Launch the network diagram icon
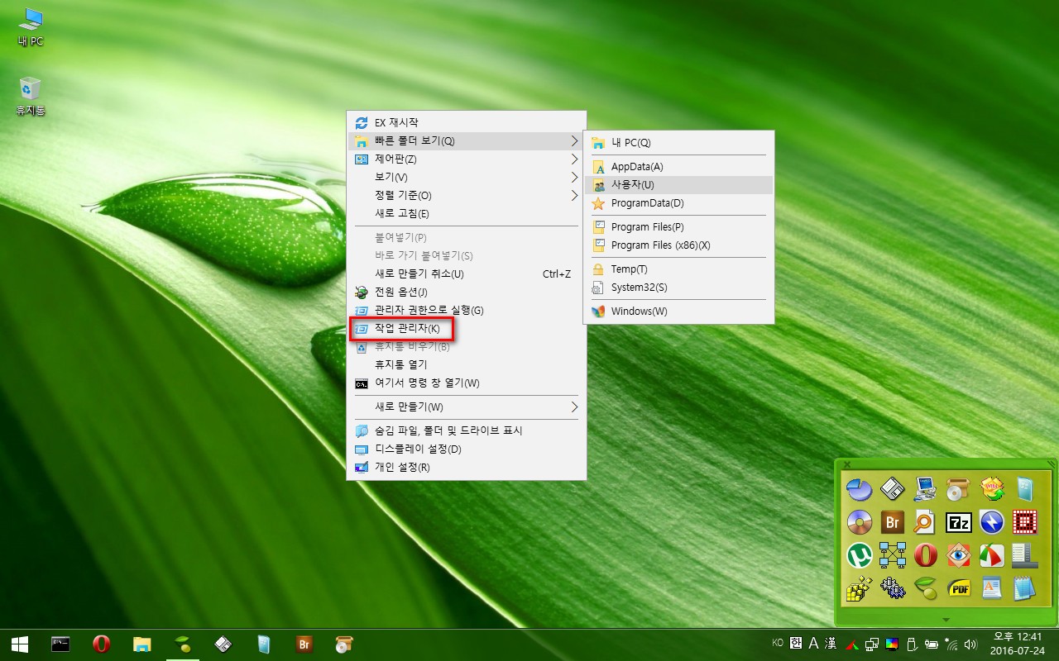The image size is (1059, 661). click(x=893, y=555)
